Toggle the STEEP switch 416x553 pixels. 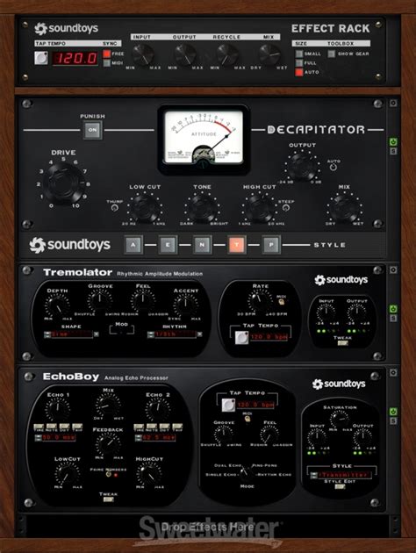[286, 208]
